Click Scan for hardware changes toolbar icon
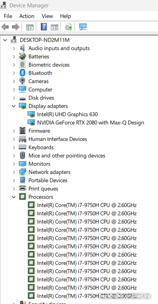 click(83, 27)
